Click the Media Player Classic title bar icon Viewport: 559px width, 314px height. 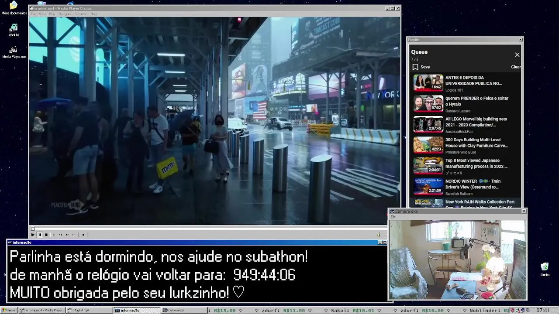32,8
